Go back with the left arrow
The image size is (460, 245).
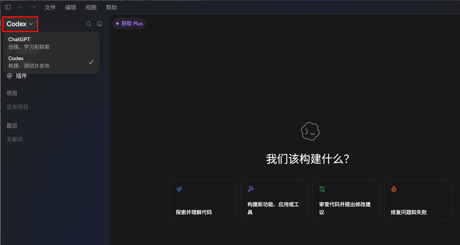21,7
